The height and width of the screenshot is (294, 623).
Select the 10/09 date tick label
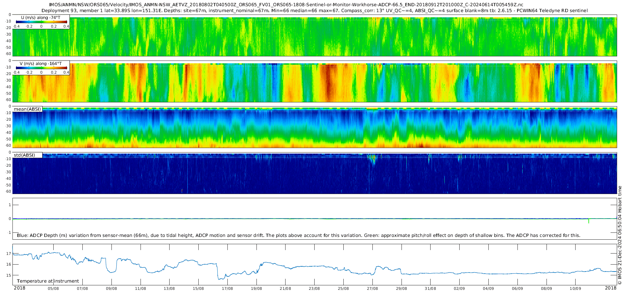pyautogui.click(x=575, y=288)
